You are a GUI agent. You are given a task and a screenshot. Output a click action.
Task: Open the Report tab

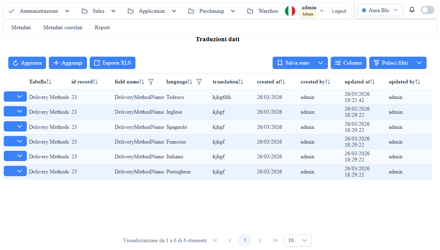102,27
